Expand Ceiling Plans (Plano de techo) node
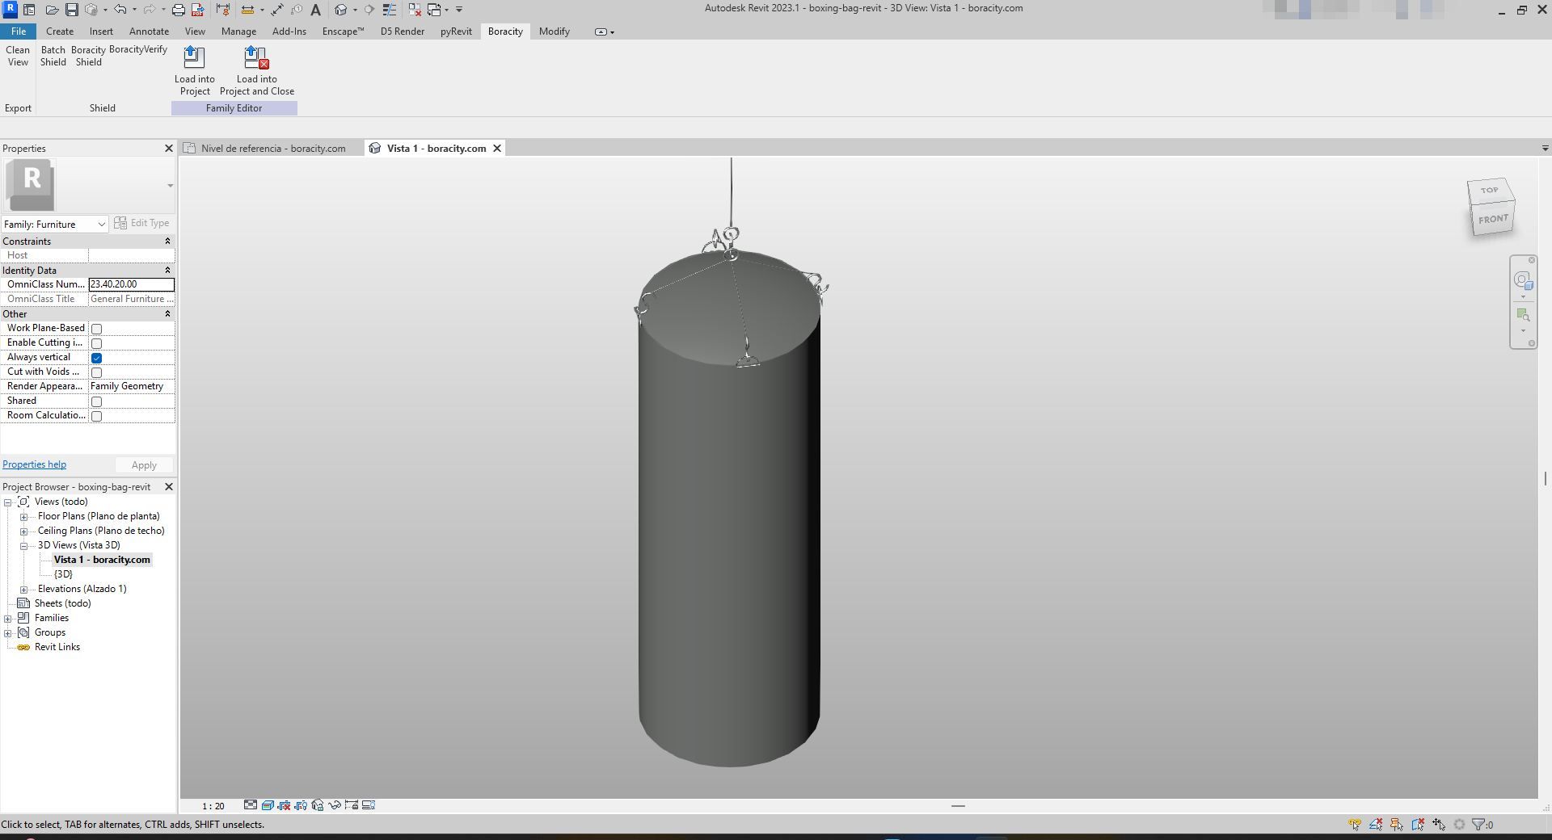Screen dimensions: 1552x840 24,531
